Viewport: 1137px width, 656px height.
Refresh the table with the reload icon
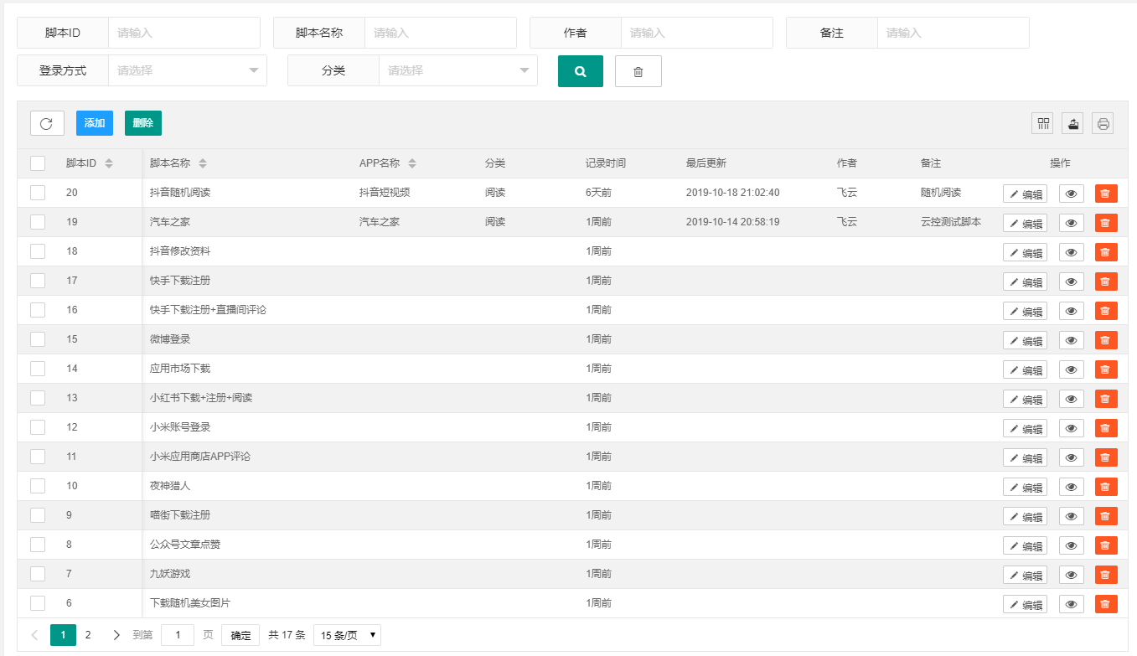click(x=47, y=123)
